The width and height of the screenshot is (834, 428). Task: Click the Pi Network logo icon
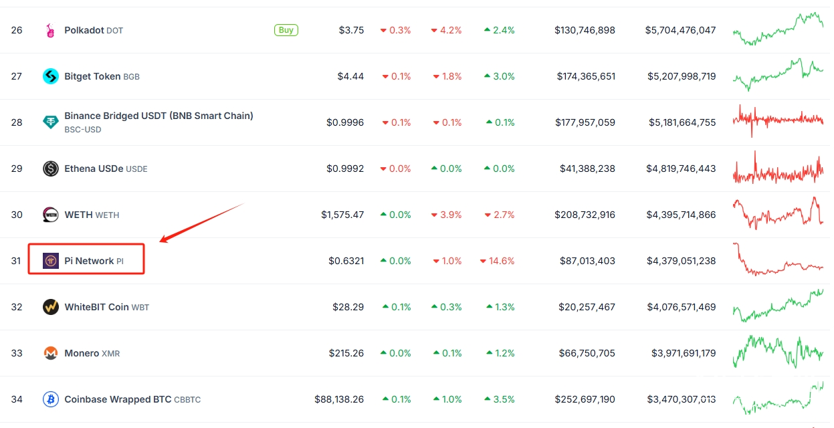[51, 261]
